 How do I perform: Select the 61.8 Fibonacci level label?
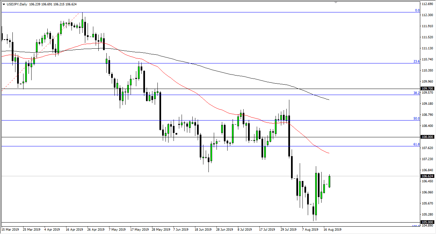[417, 144]
